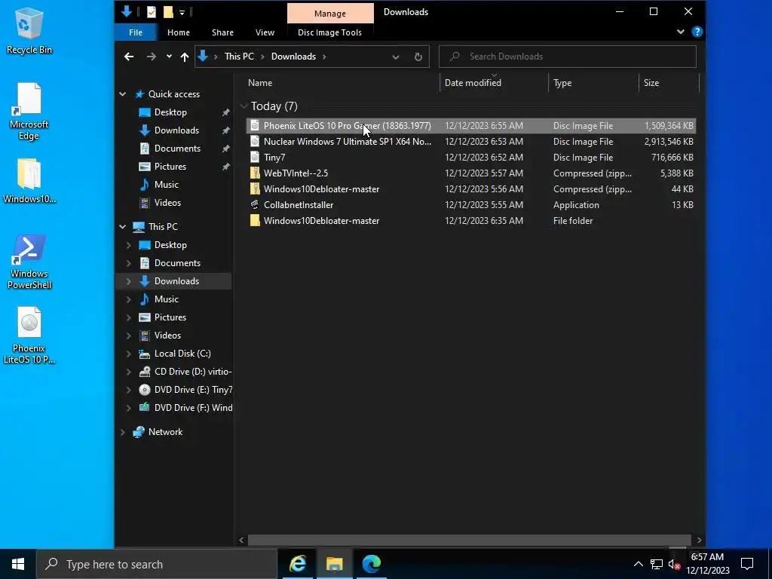This screenshot has height=579, width=772.
Task: Select the Phoenix LiteOS desktop disc icon
Action: (29, 335)
